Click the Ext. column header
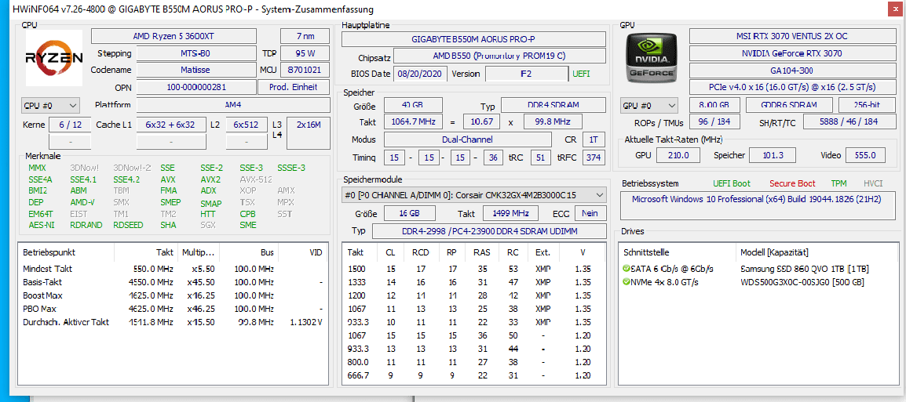This screenshot has width=906, height=402. tap(543, 252)
